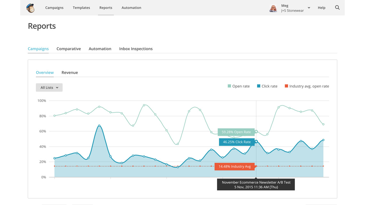Click the Mailchimp monkey logo

pos(30,8)
